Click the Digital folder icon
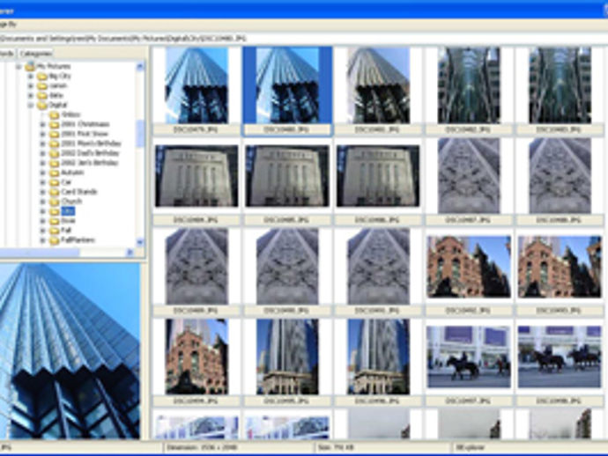The width and height of the screenshot is (608, 456). (x=42, y=105)
